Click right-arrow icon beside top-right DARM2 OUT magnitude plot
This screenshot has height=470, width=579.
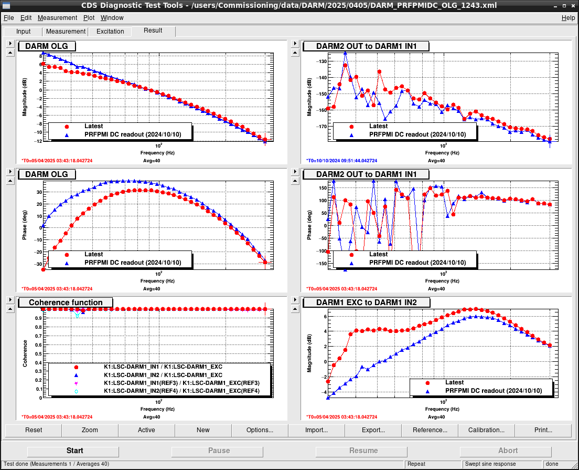pos(295,44)
